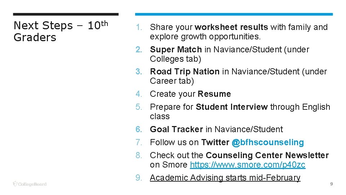Click the bold list number 6
The height and width of the screenshot is (195, 346).
click(x=139, y=129)
